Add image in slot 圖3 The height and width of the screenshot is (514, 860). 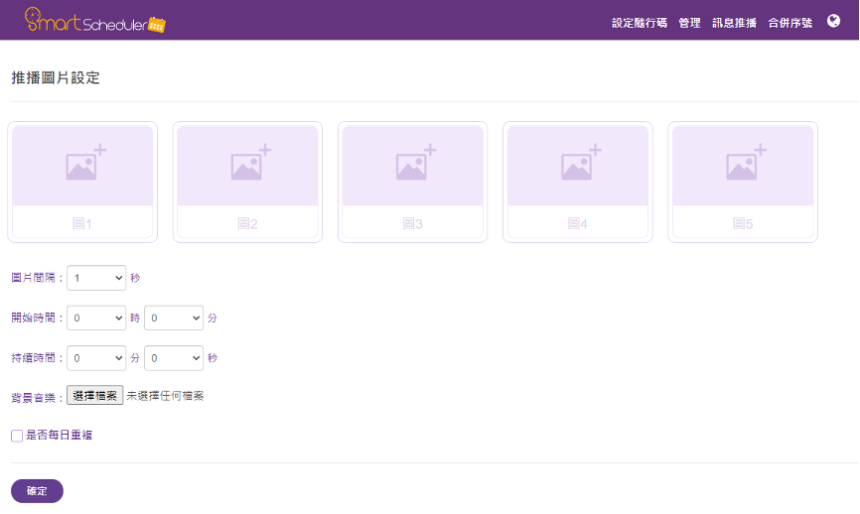[x=412, y=166]
